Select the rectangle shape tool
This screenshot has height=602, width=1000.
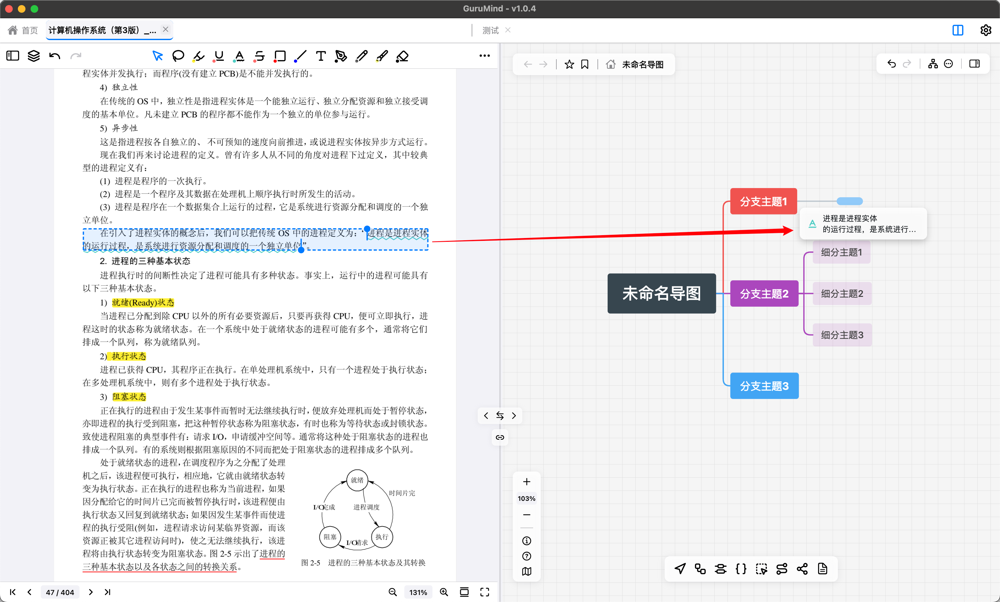tap(280, 56)
